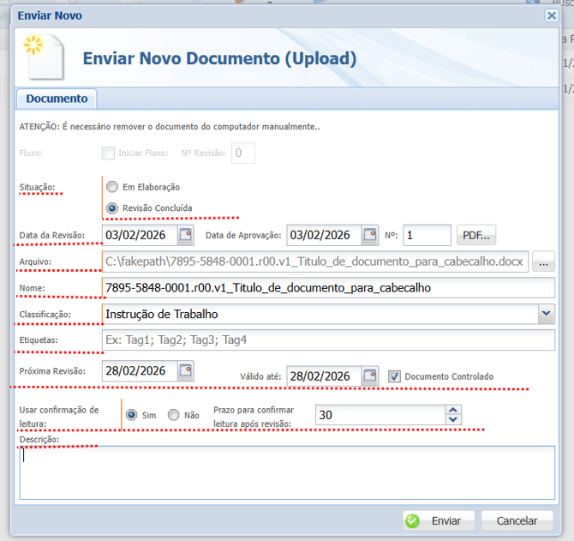Select the Em Elaboração radio option

coord(111,187)
